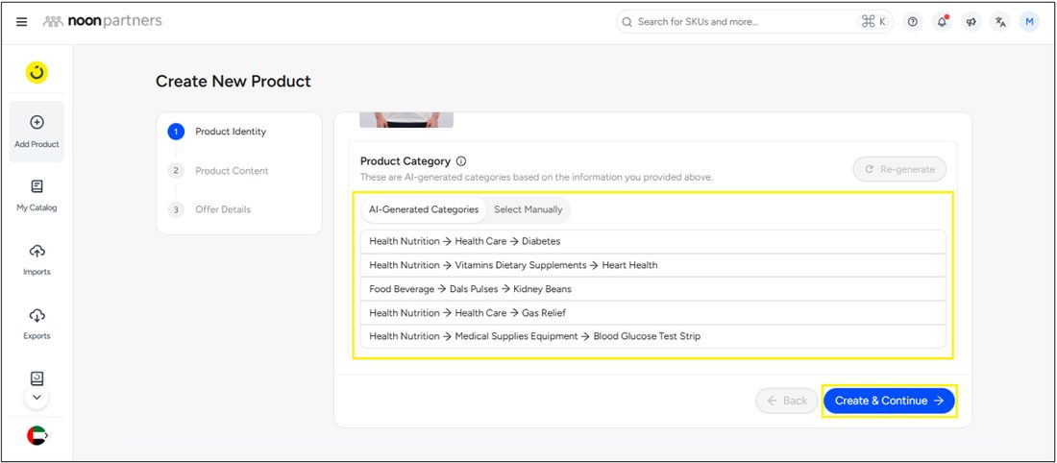Select the Gas Relief category row
The image size is (1057, 463).
(x=652, y=313)
